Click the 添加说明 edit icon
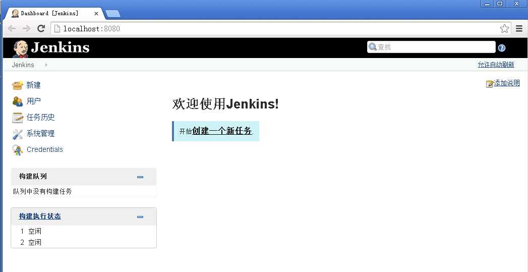 point(490,84)
